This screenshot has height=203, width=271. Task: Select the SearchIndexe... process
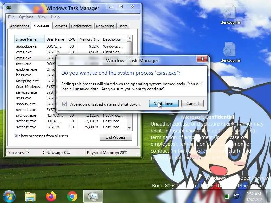coord(35,87)
